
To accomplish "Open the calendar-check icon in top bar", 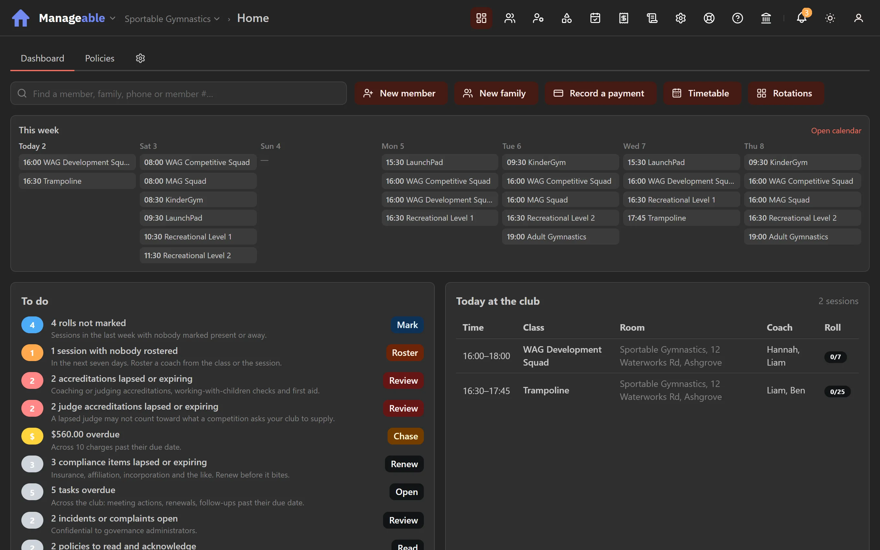I will coord(595,18).
